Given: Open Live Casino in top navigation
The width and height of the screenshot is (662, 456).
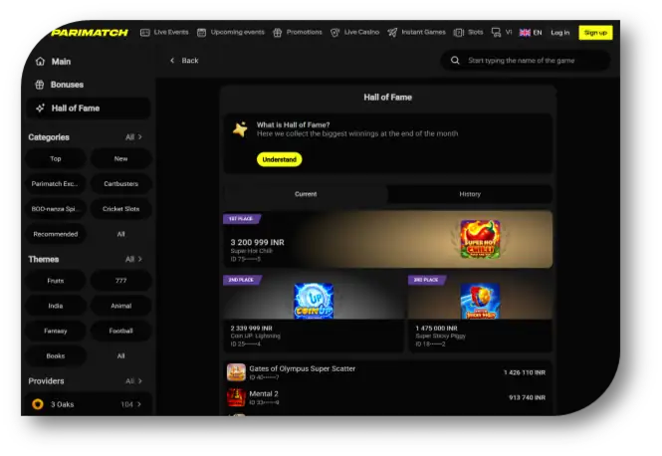Looking at the screenshot, I should (x=355, y=32).
